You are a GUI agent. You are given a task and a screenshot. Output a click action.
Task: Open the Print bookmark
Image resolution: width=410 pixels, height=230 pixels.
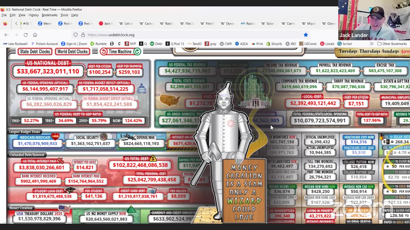click(x=257, y=44)
